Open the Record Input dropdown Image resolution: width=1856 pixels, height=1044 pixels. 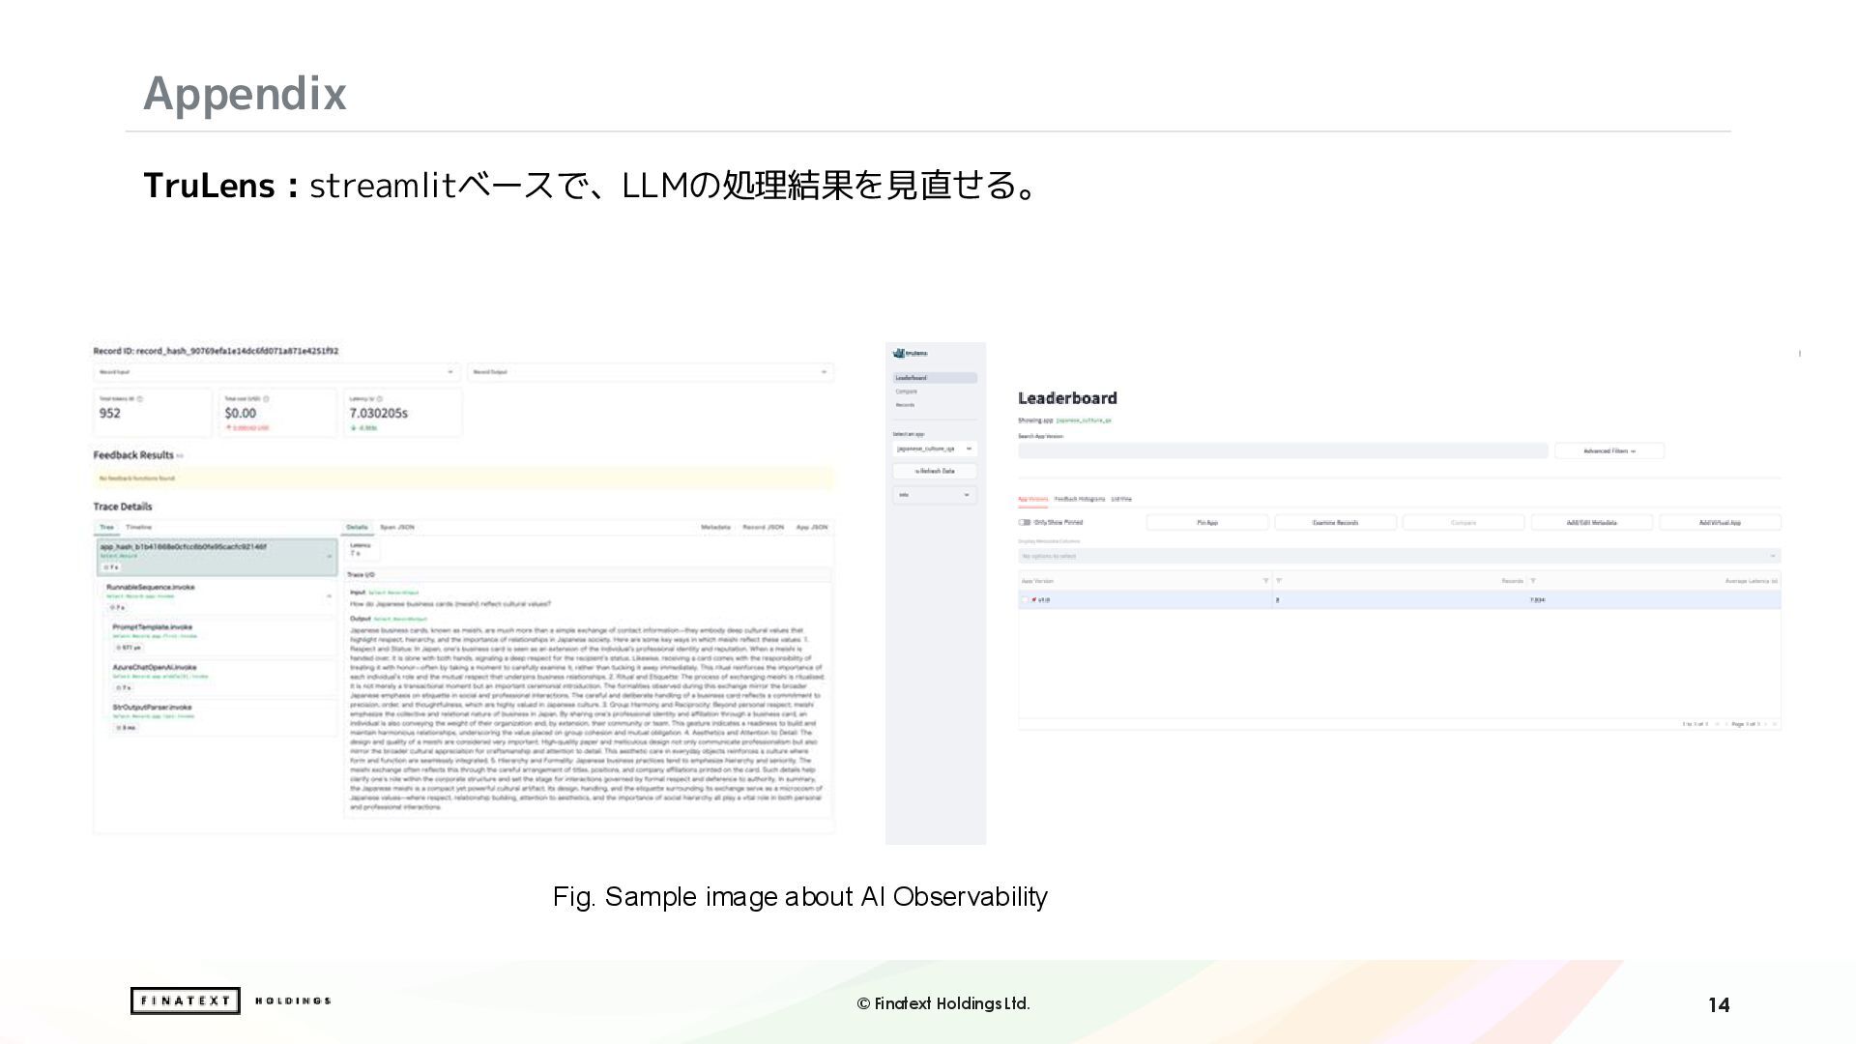tap(276, 372)
